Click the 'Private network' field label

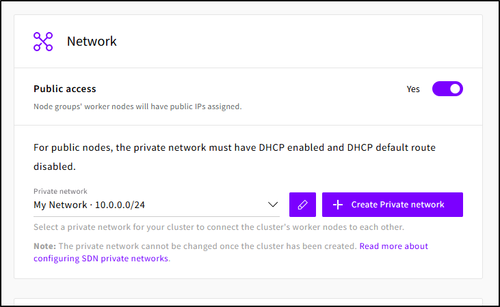(60, 192)
